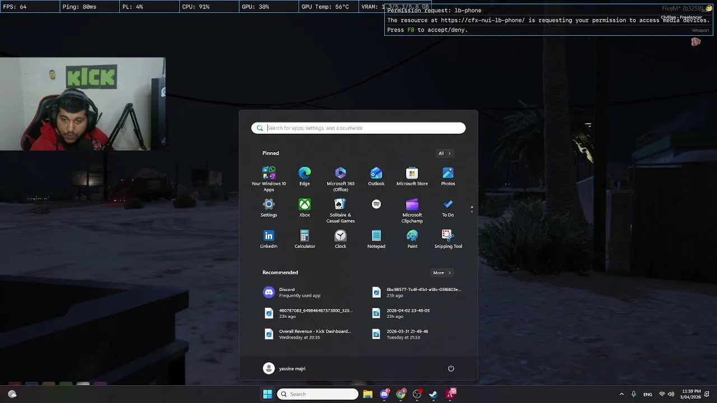Open Microsoft Clipchamp
The height and width of the screenshot is (403, 717).
[x=412, y=210]
